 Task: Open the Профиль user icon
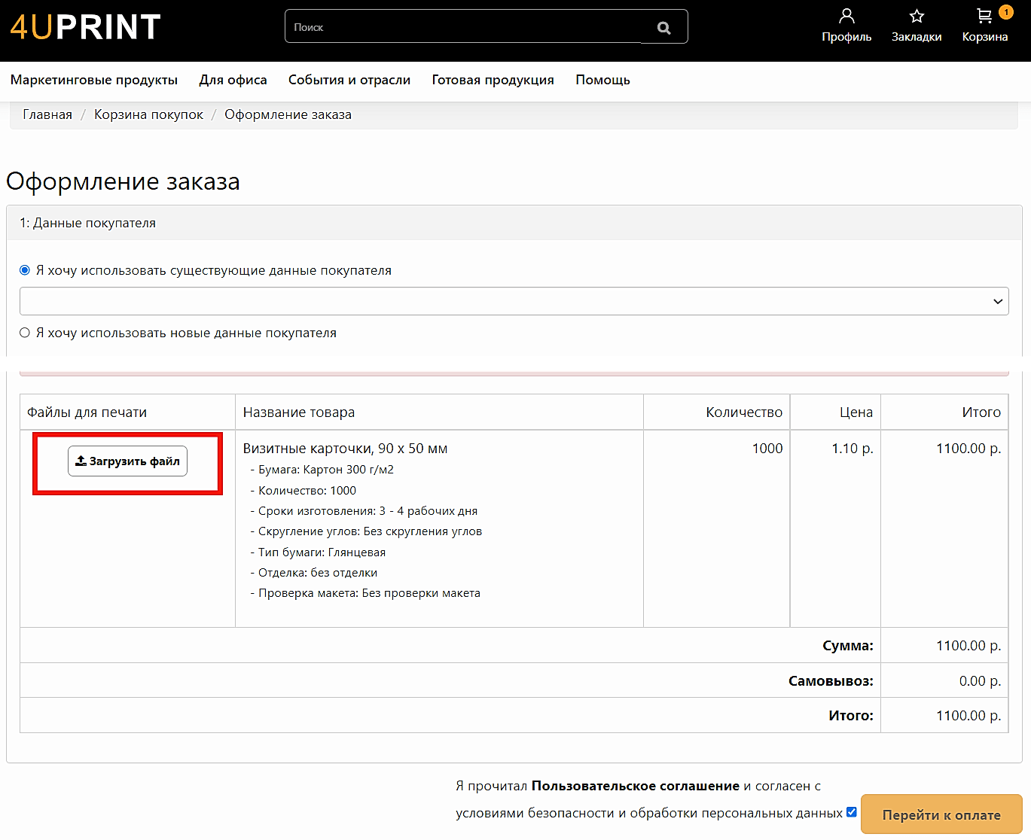(846, 16)
